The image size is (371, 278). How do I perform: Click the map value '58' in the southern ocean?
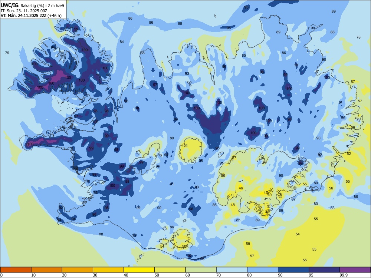248,244
